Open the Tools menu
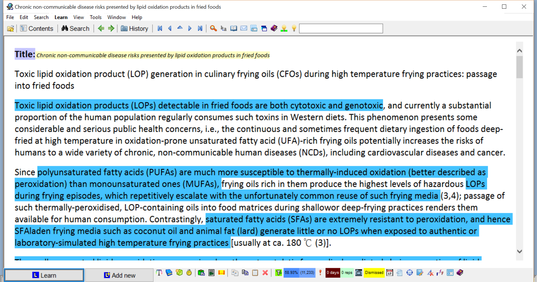 pos(96,17)
